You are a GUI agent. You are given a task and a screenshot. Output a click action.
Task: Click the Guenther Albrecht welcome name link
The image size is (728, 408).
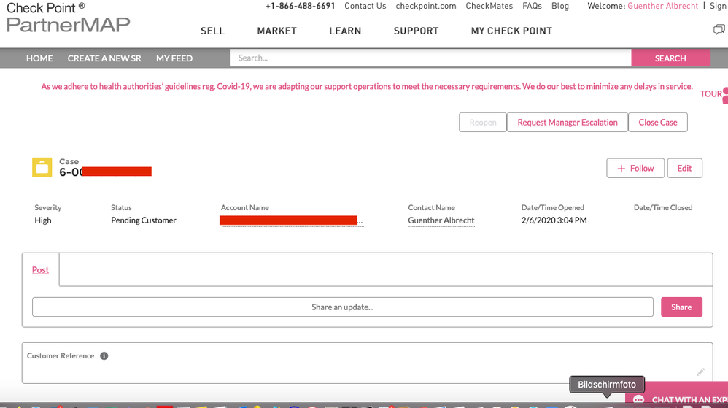pyautogui.click(x=663, y=6)
